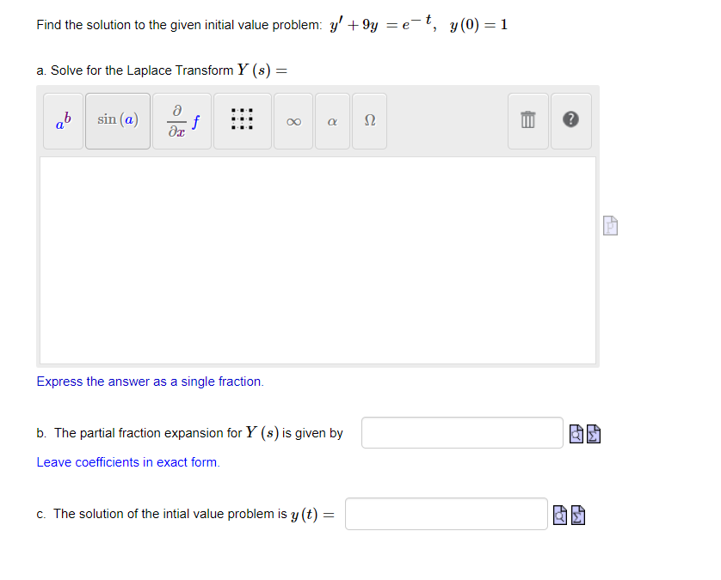Click the infinity button in the toolbar
Screen dimensions: 721x580
[x=293, y=120]
